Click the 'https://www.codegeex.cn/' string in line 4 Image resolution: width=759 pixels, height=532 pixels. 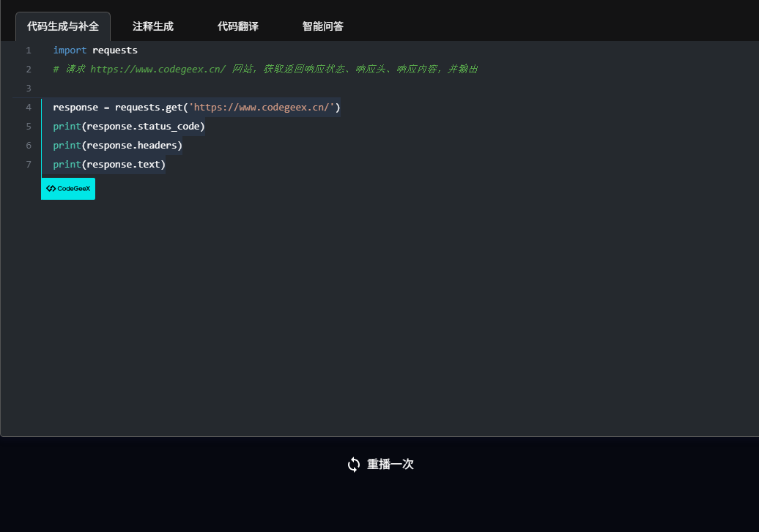coord(262,108)
